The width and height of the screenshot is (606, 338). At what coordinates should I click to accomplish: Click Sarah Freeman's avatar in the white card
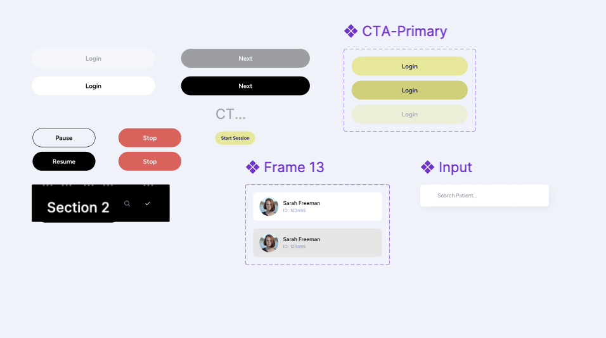269,207
